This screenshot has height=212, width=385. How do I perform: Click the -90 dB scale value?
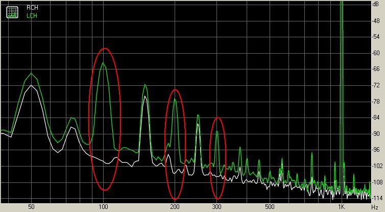coord(376,134)
